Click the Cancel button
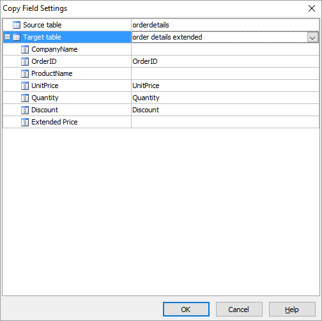The image size is (322, 321). 239,310
